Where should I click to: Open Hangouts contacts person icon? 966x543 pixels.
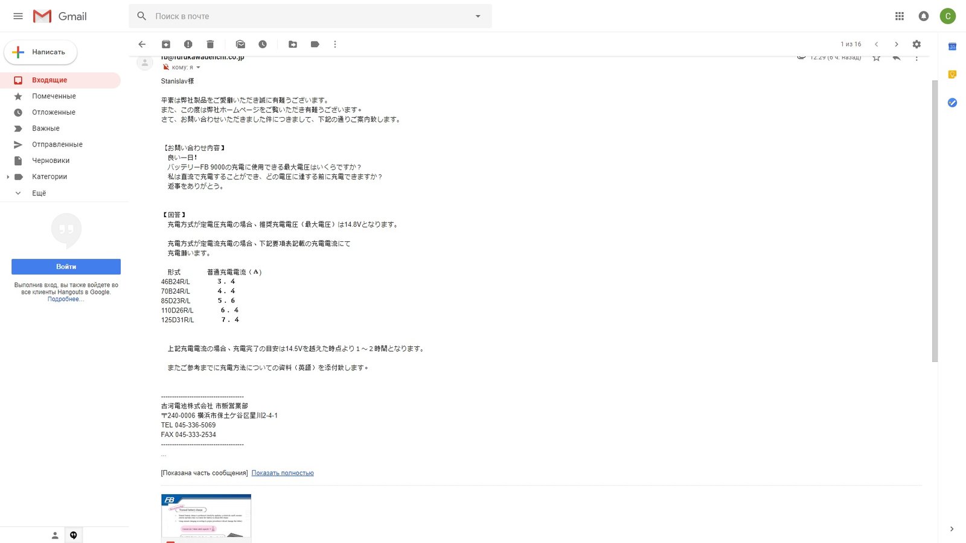(55, 535)
